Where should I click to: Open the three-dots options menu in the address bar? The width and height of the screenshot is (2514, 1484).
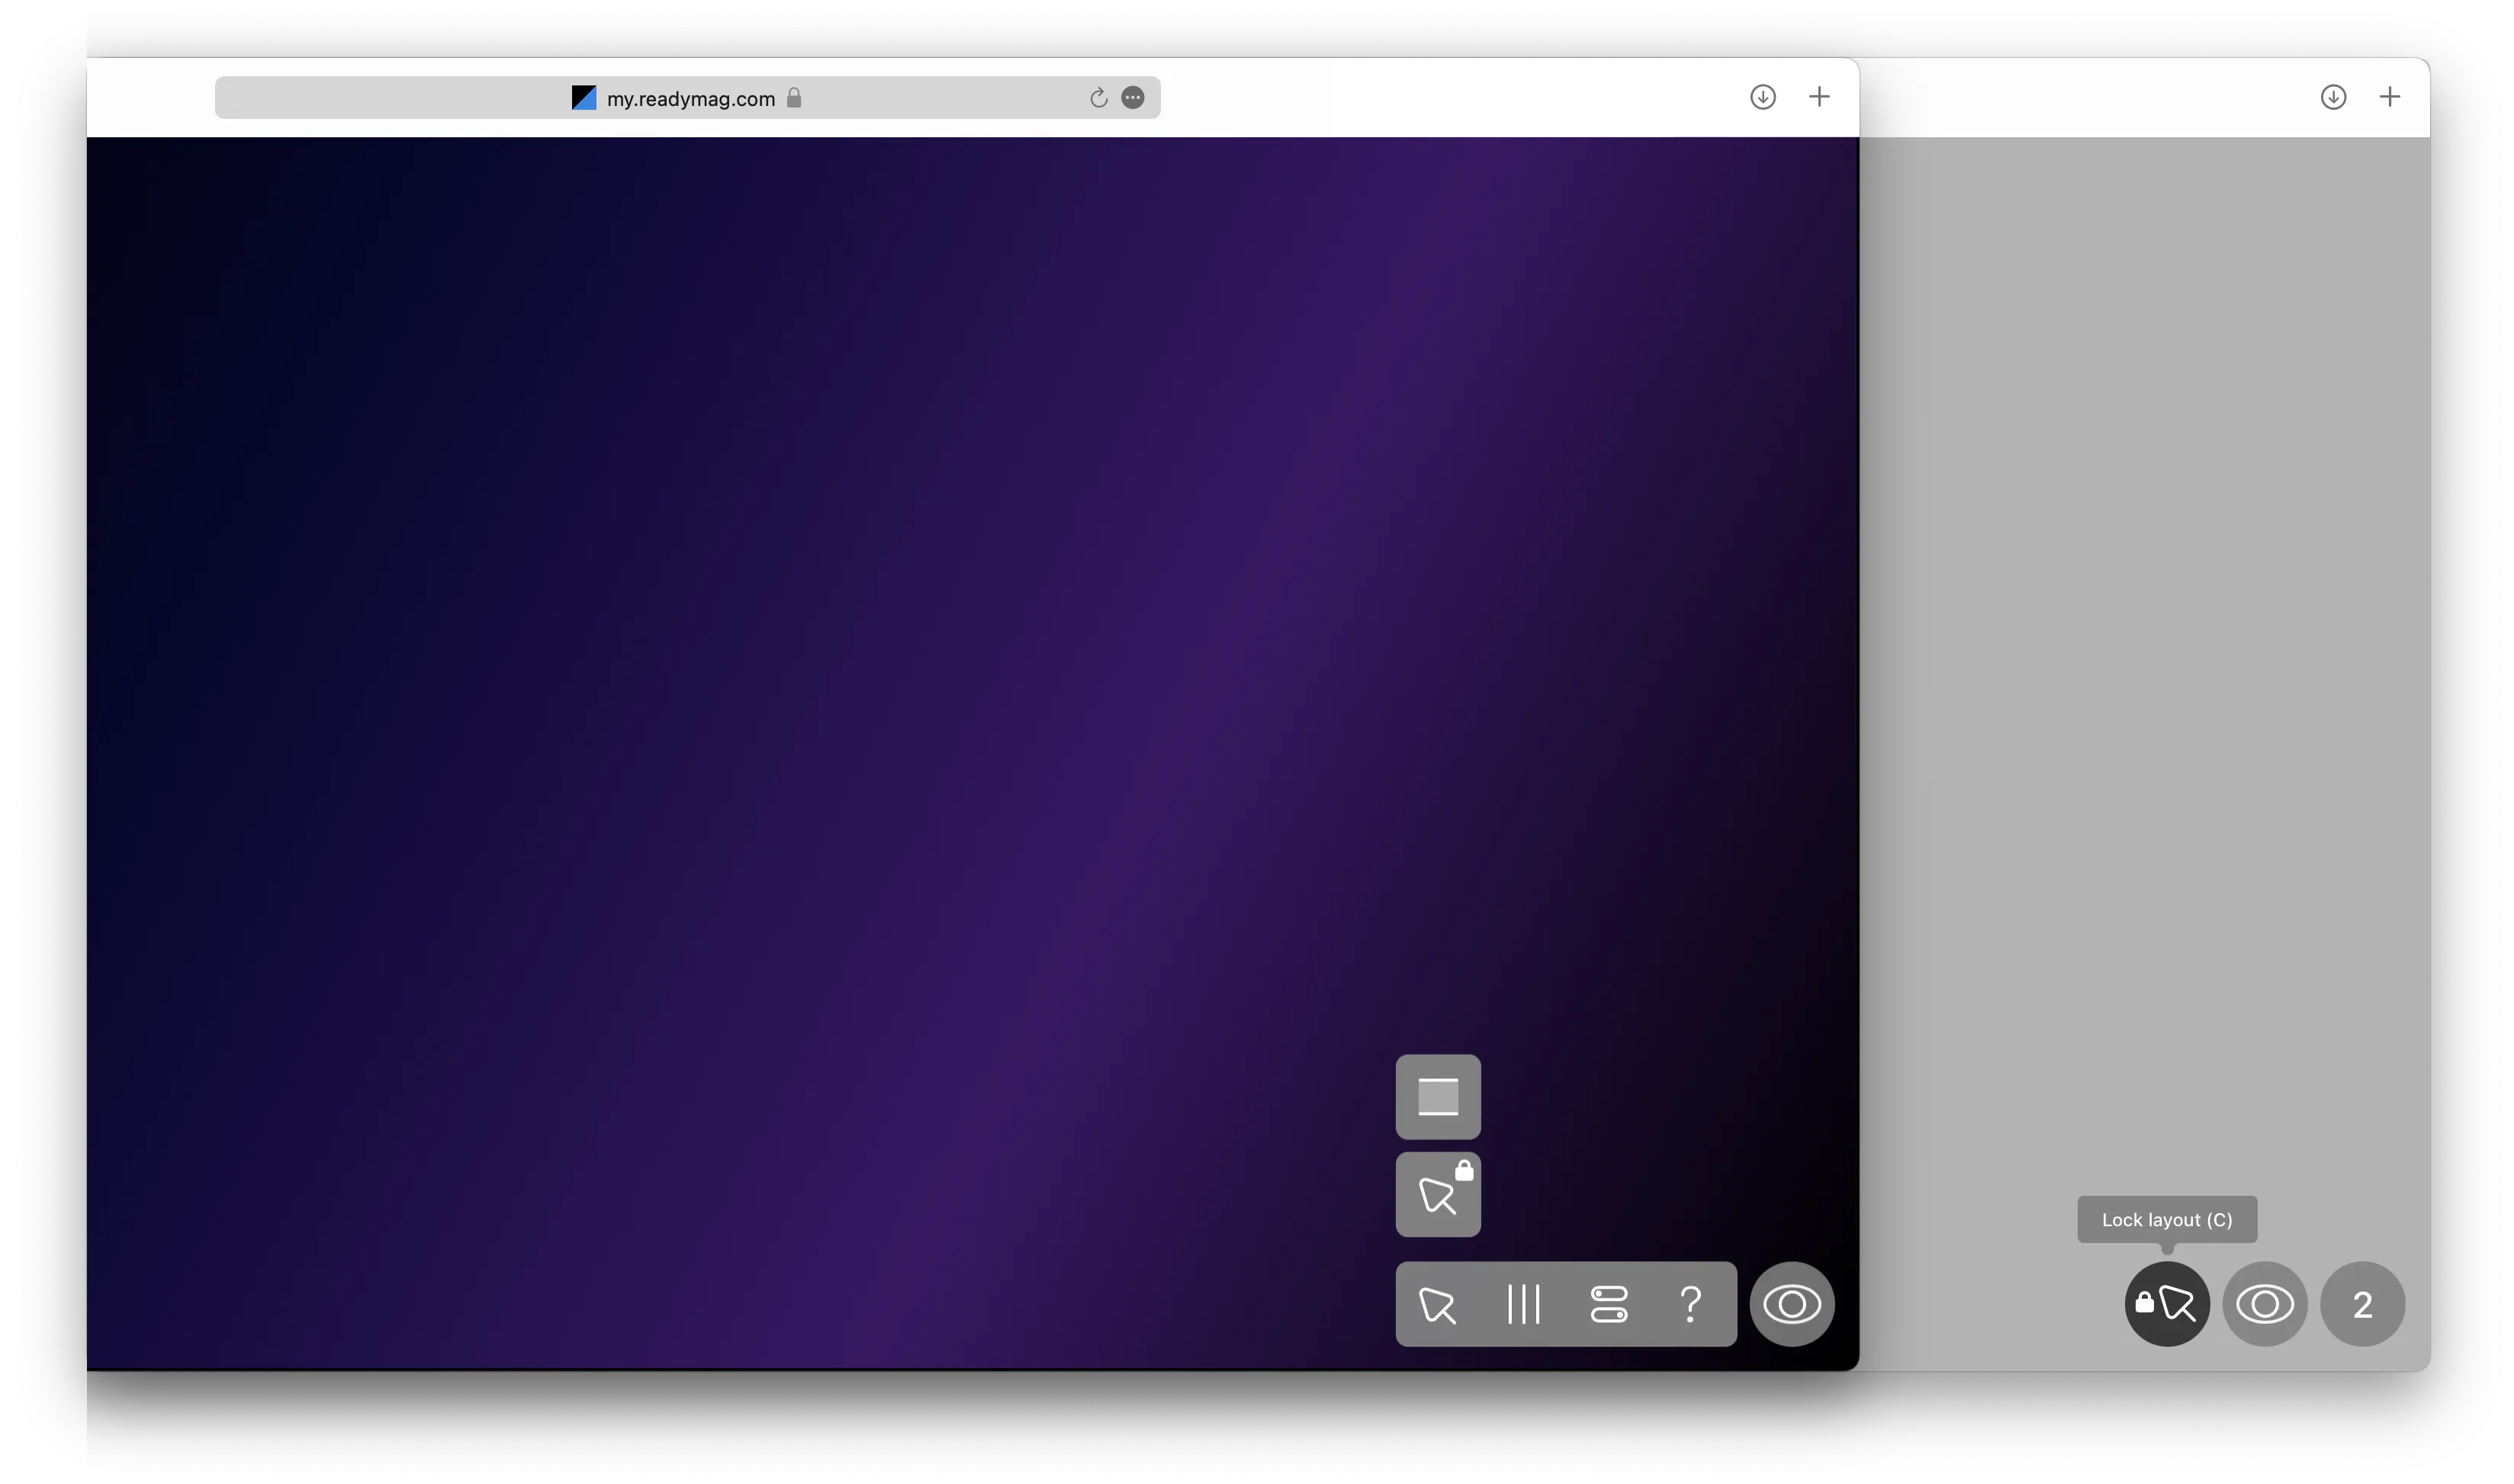(1133, 98)
